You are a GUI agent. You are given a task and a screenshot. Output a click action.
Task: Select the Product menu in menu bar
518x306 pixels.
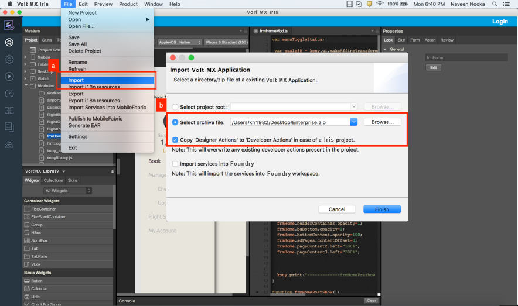coord(128,4)
